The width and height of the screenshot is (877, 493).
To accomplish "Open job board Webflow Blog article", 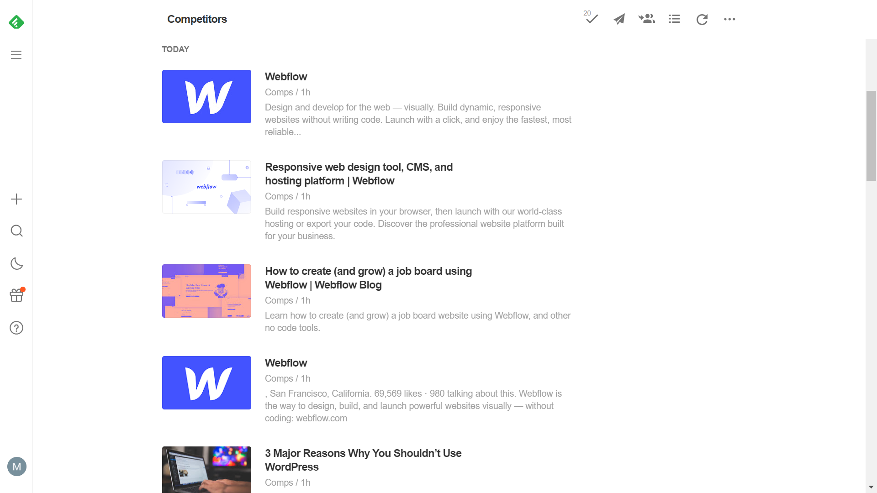I will 368,278.
